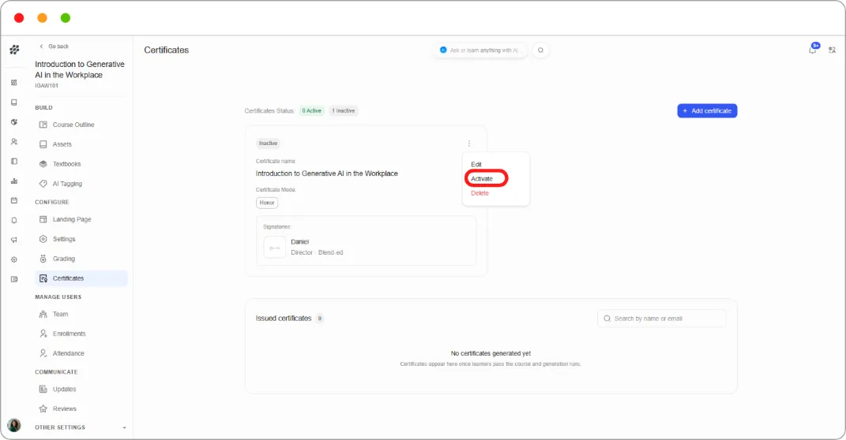Screen dimensions: 846x440
Task: Click the Ask or learn anything AI field
Action: (x=481, y=50)
